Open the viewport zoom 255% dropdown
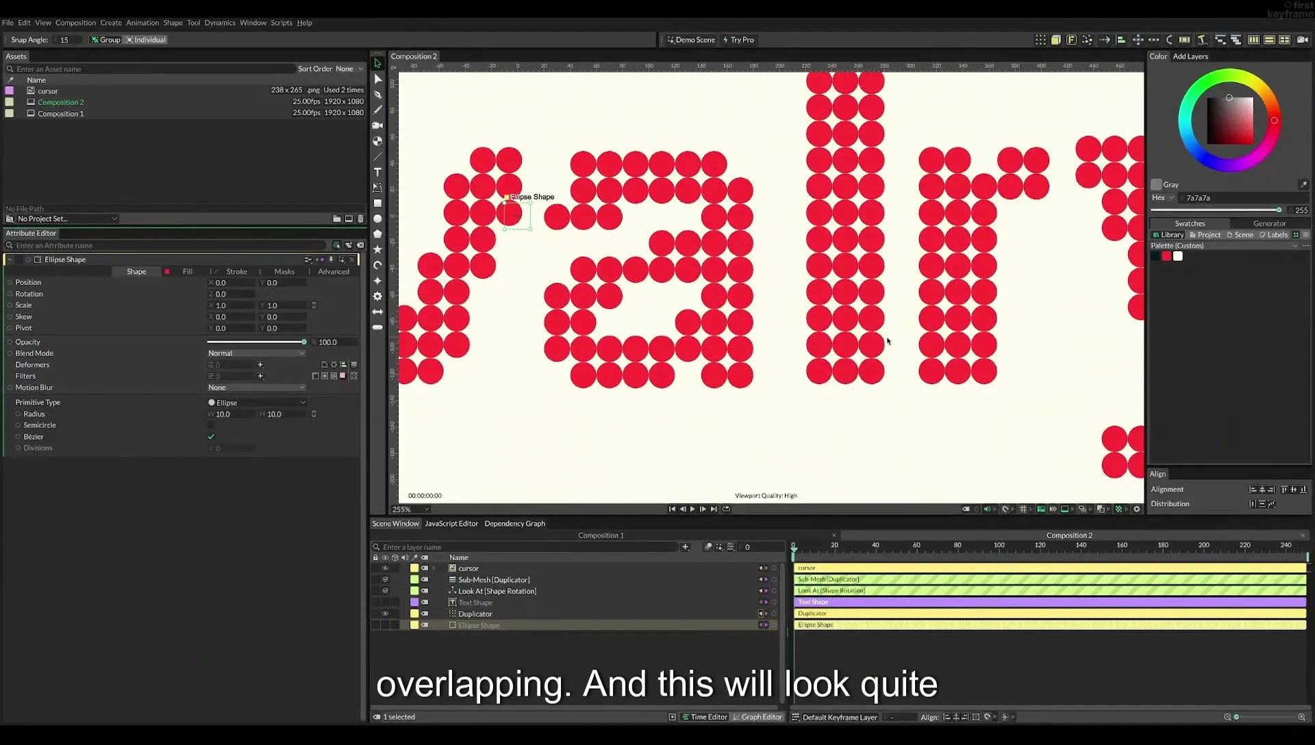This screenshot has width=1315, height=745. point(411,509)
